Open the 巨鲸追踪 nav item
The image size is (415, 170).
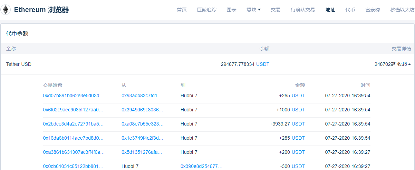click(x=206, y=10)
